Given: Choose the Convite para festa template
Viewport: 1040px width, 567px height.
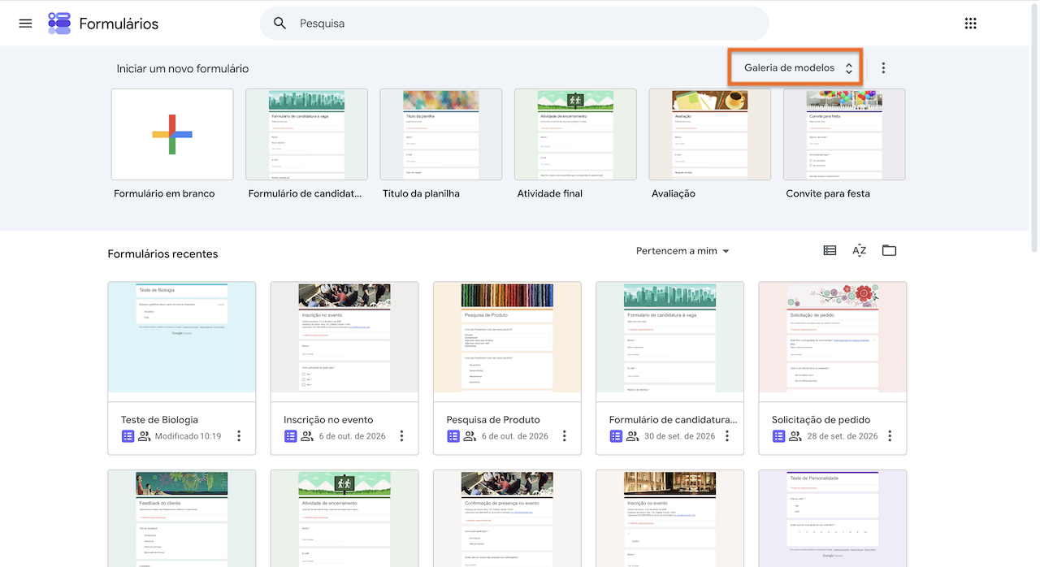Looking at the screenshot, I should (844, 134).
